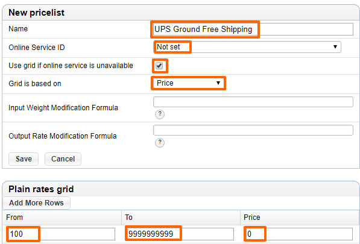The image size is (360, 244).
Task: Click the From column header
Action: 14,217
